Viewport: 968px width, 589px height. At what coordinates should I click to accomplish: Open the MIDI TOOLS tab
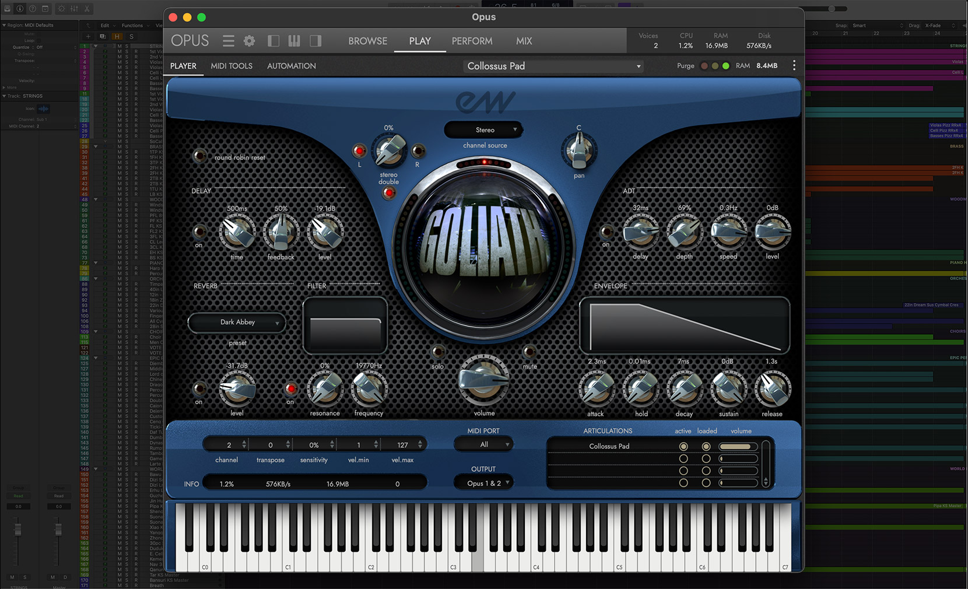(x=232, y=66)
